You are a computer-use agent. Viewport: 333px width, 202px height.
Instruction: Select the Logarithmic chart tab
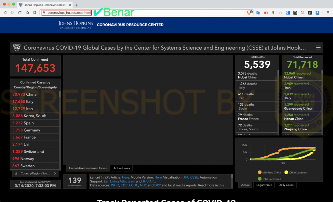pos(264,185)
